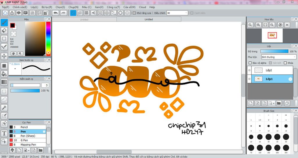Undock the Brush Size panel
Screen dimensions: 298x158
pos(292,111)
